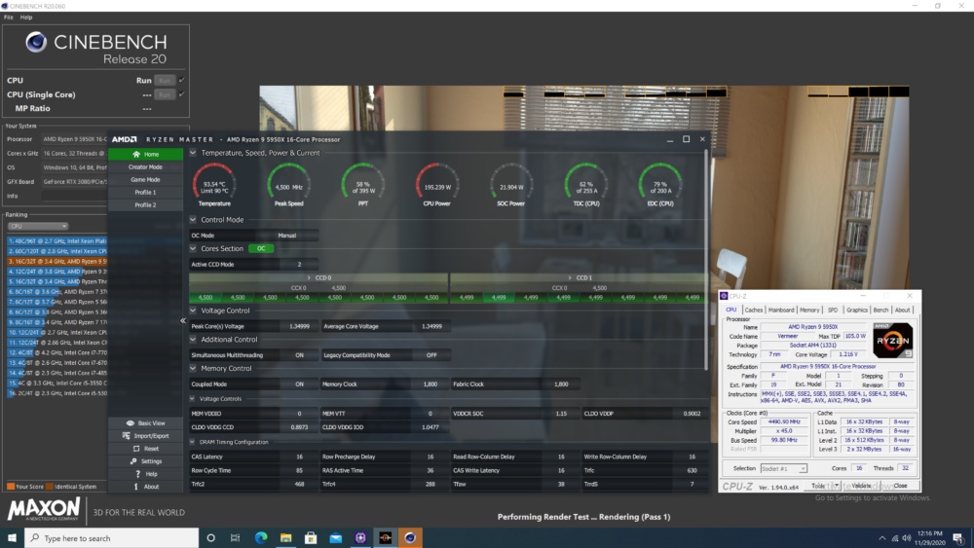The image size is (974, 548).
Task: Collapse the Voltage Controls subsection
Action: tap(193, 398)
